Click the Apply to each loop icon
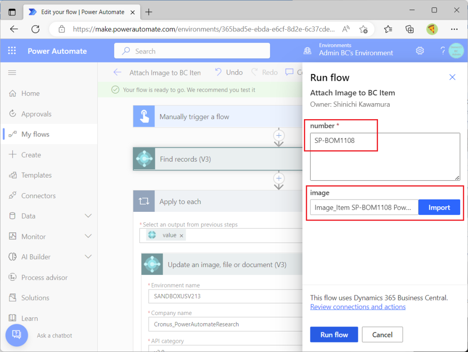Viewport: 468px width, 352px height. tap(144, 201)
